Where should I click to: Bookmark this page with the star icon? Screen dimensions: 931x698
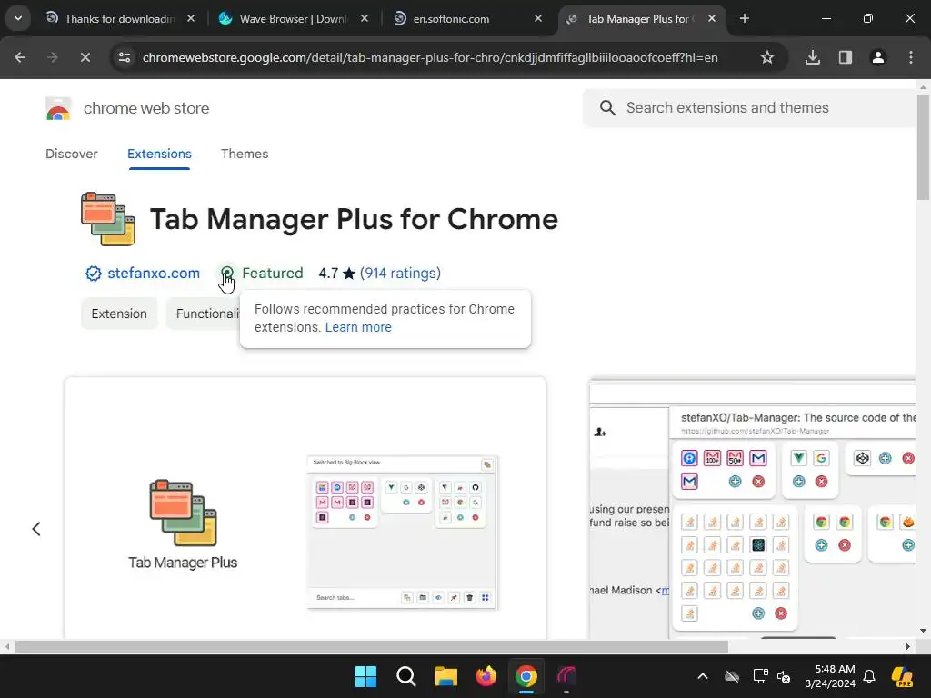[x=767, y=57]
